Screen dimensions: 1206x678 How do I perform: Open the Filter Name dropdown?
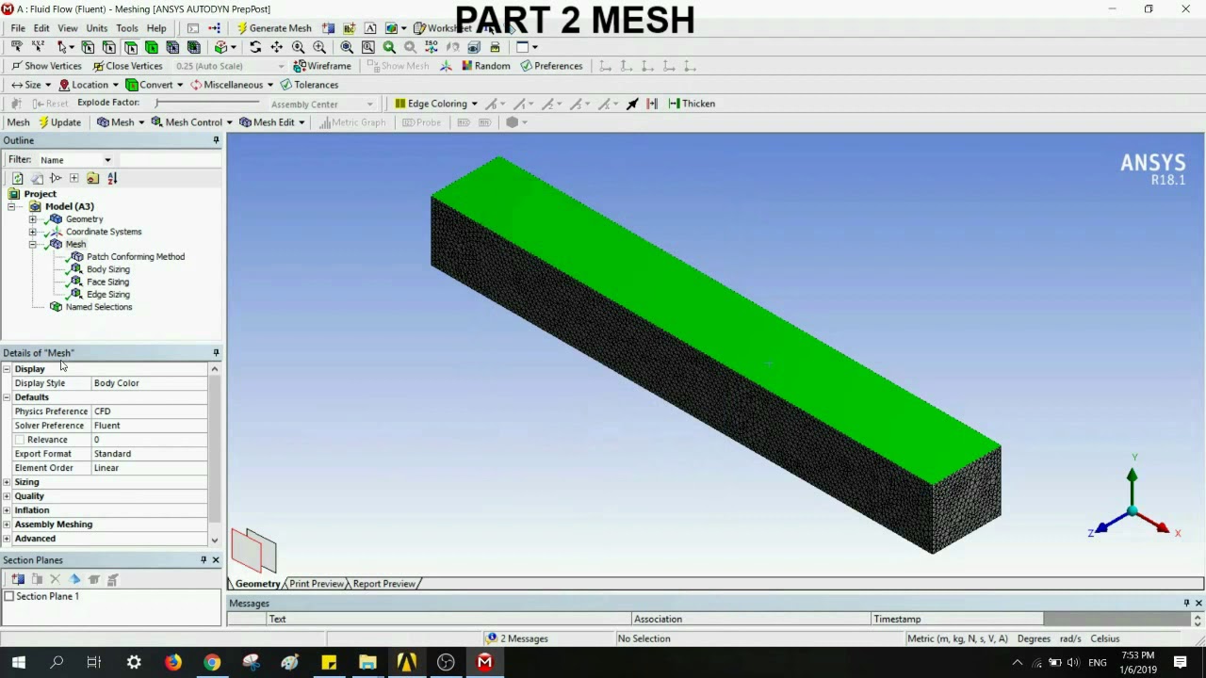[75, 160]
